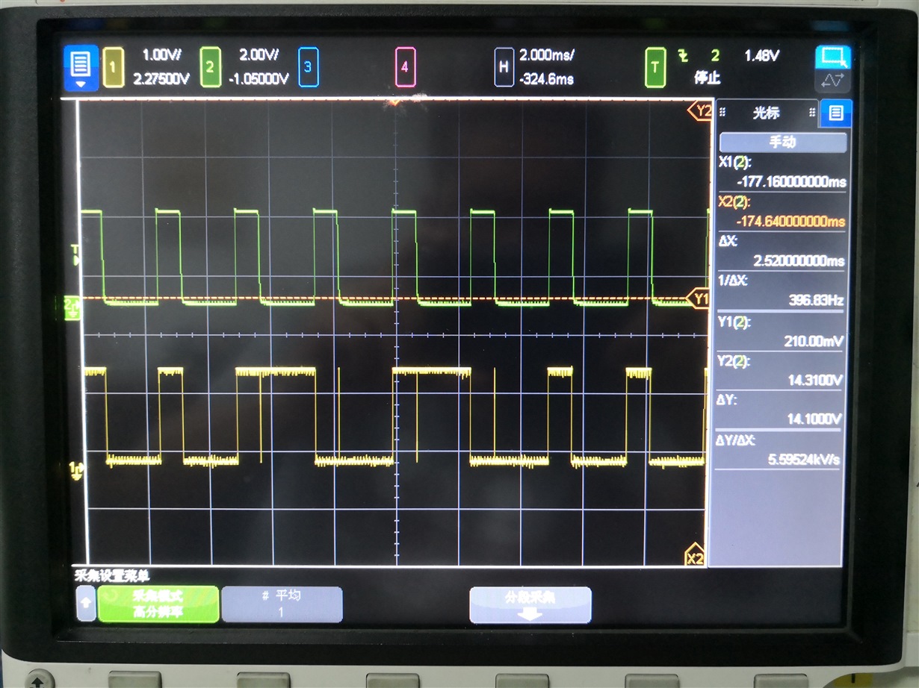919x688 pixels.
Task: Select the X2(2) cursor value
Action: (782, 213)
